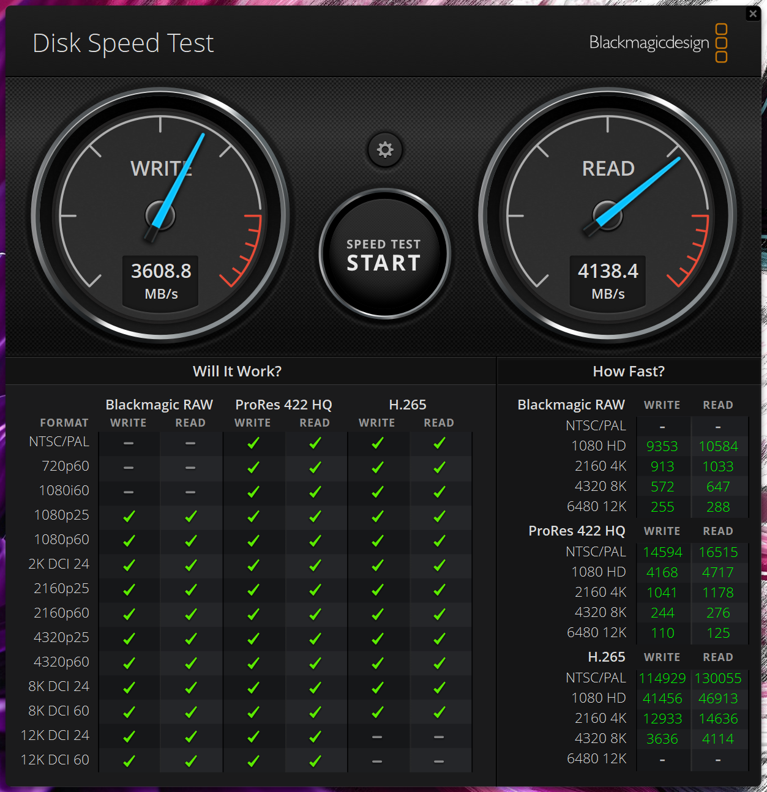Select the 1080p25 format row label
Image resolution: width=767 pixels, height=792 pixels.
pos(61,515)
